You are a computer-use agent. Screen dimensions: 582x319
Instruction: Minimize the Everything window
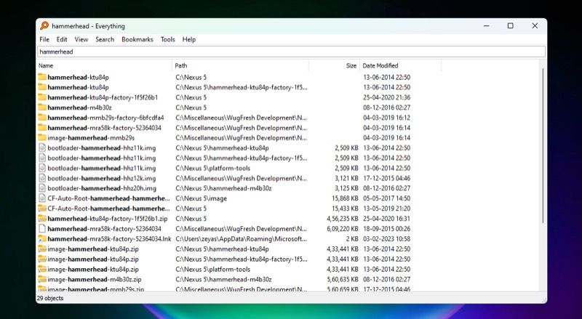(486, 25)
